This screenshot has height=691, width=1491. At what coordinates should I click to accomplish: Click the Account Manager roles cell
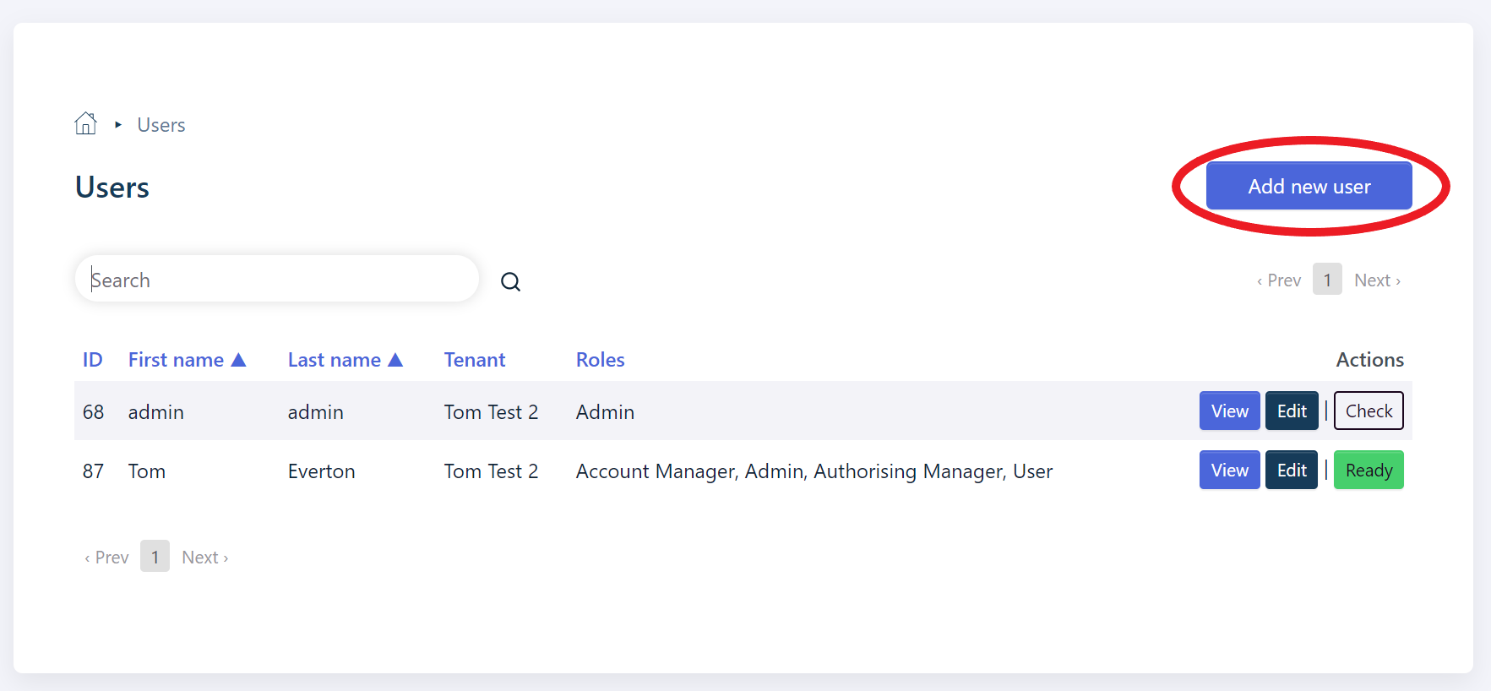point(814,471)
